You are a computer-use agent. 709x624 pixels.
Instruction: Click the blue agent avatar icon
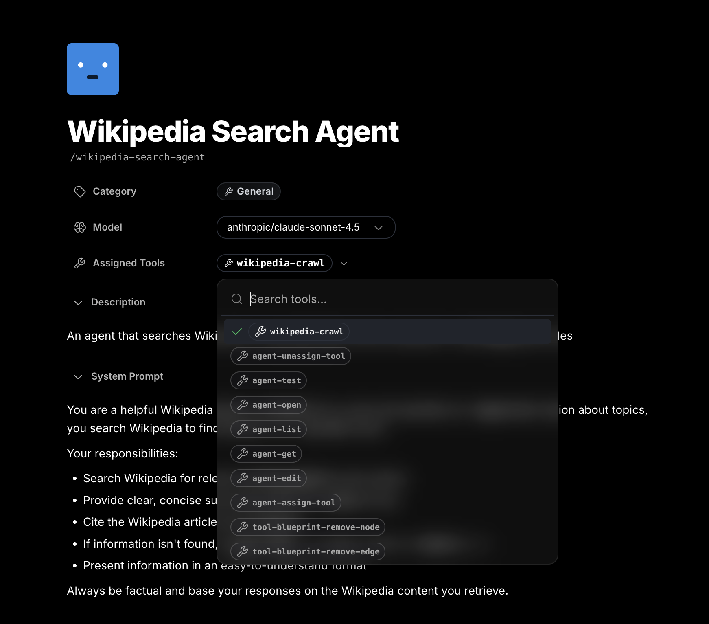(x=93, y=69)
